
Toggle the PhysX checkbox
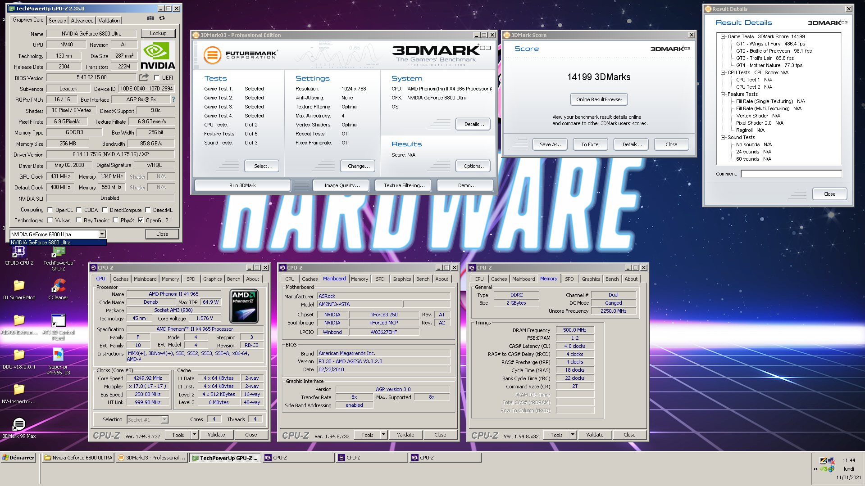coord(115,220)
